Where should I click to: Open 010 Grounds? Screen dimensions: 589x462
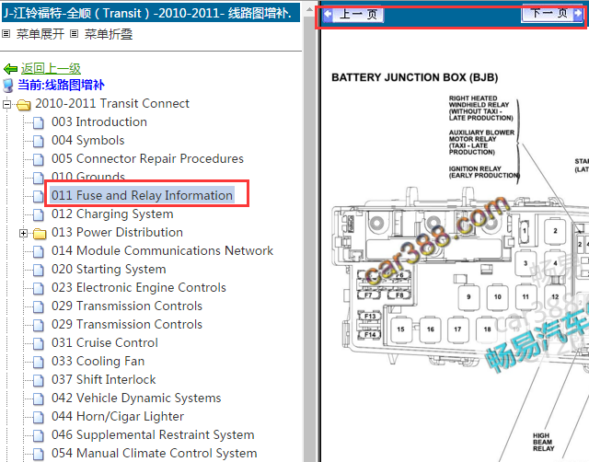point(88,177)
